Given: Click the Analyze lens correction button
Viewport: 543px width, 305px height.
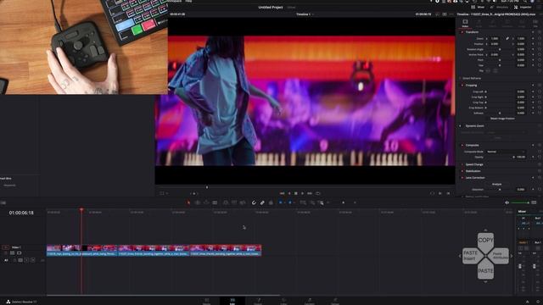Looking at the screenshot, I should (496, 184).
